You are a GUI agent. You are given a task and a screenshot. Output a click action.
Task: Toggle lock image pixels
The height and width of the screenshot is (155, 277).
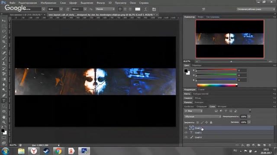click(x=202, y=122)
